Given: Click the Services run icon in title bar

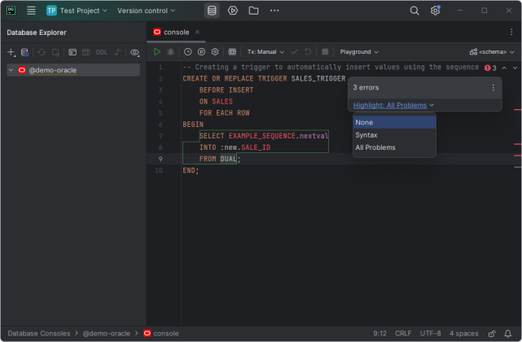Looking at the screenshot, I should [233, 11].
